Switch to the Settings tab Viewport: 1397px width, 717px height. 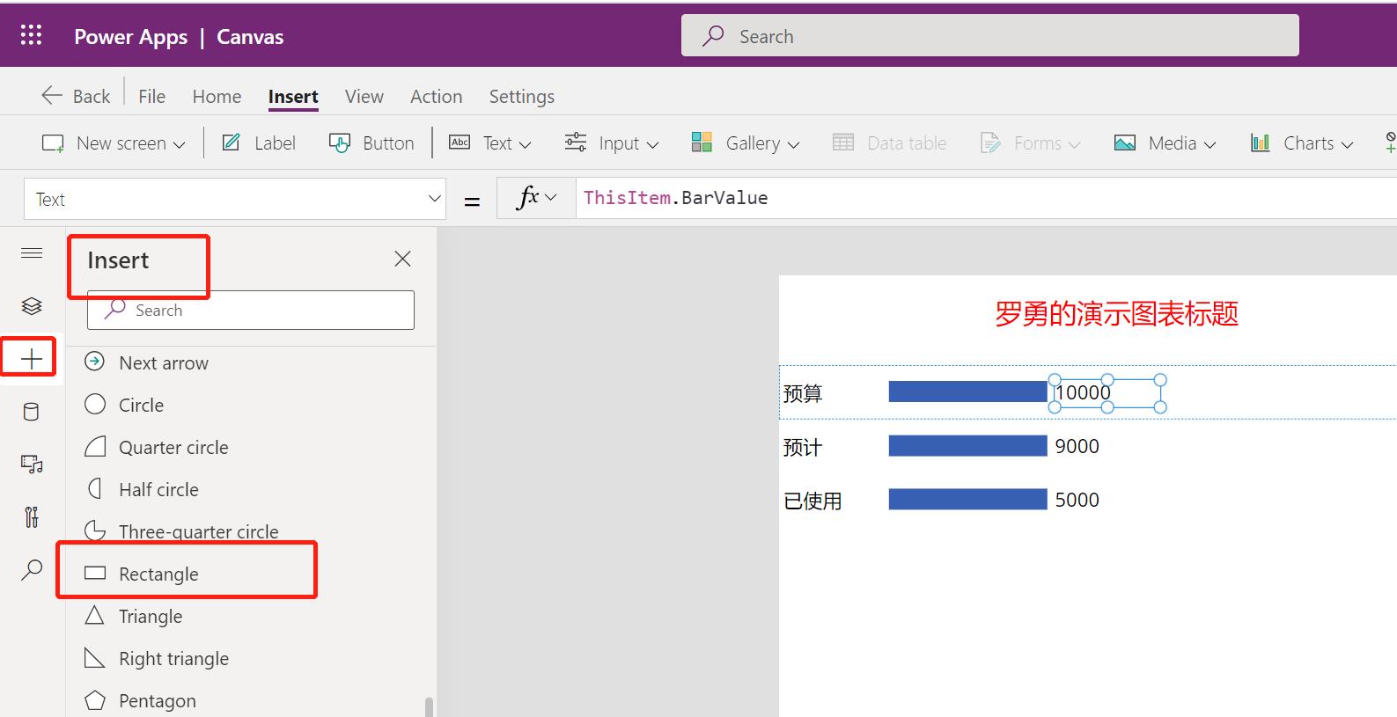point(521,96)
